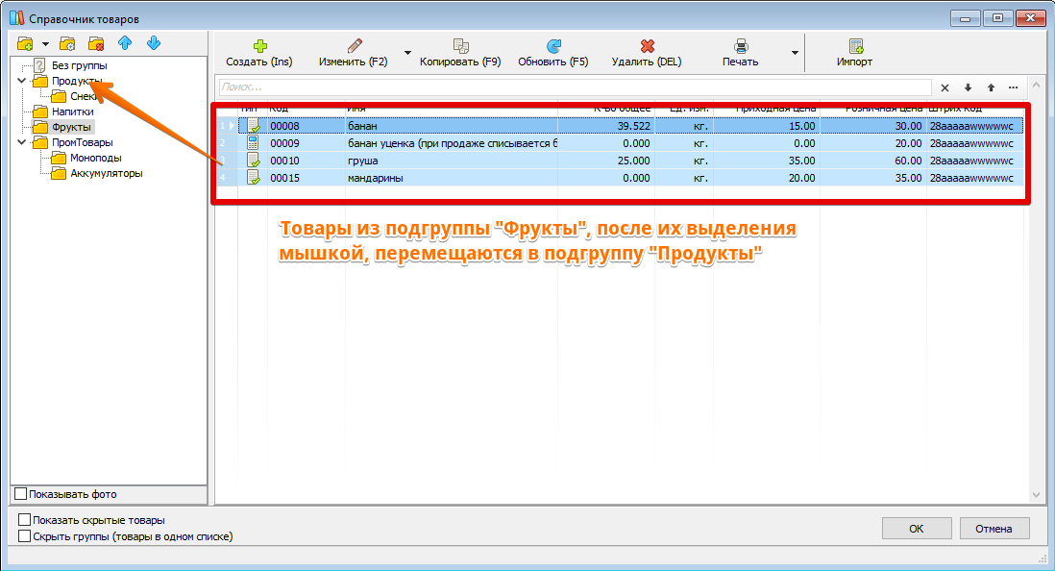
Task: Click scrollbar down arrow in product list
Action: pos(1036,495)
